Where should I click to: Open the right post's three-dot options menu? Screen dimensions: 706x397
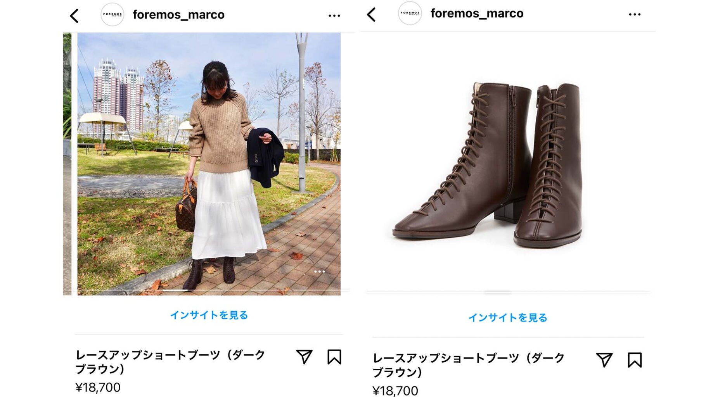635,14
